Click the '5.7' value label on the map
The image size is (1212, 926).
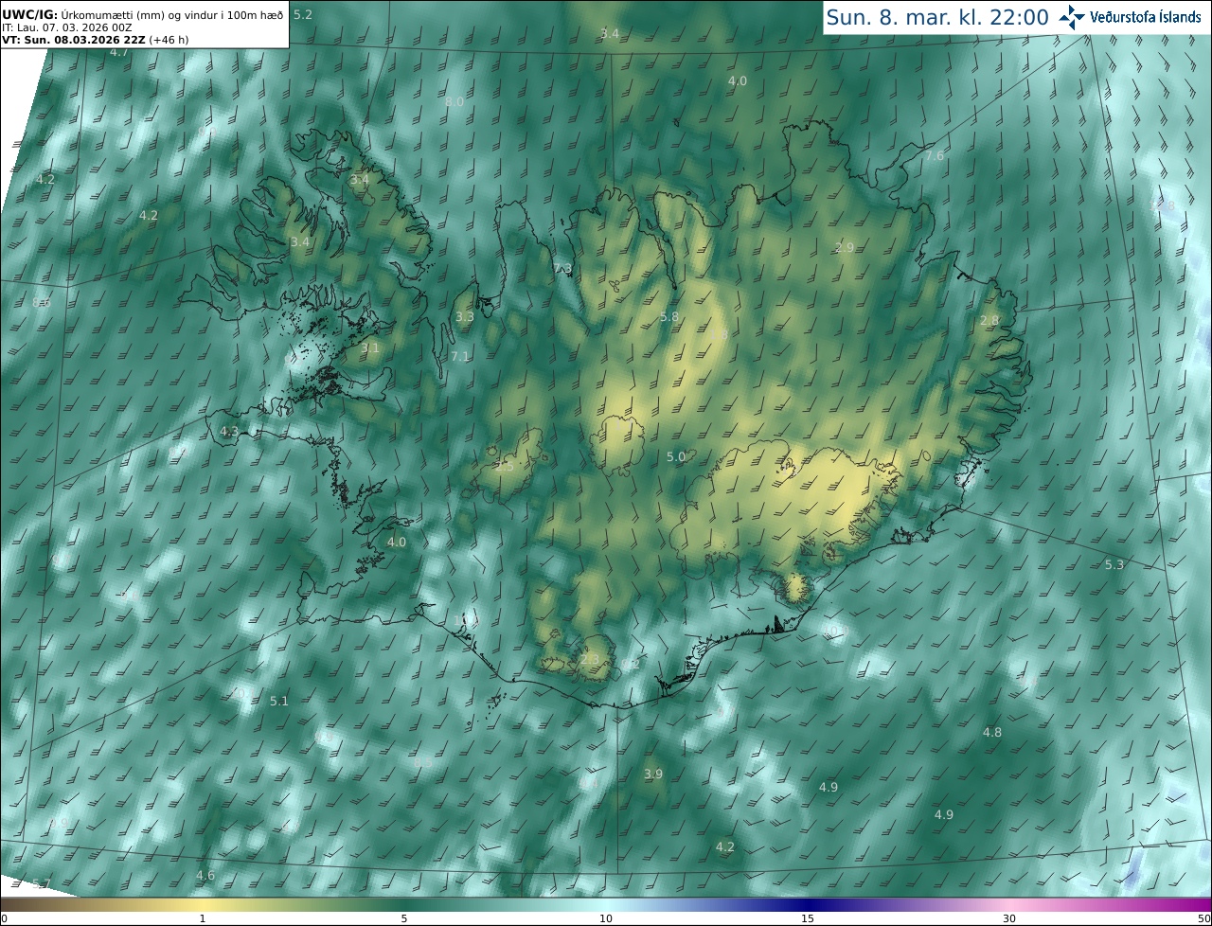click(x=41, y=883)
